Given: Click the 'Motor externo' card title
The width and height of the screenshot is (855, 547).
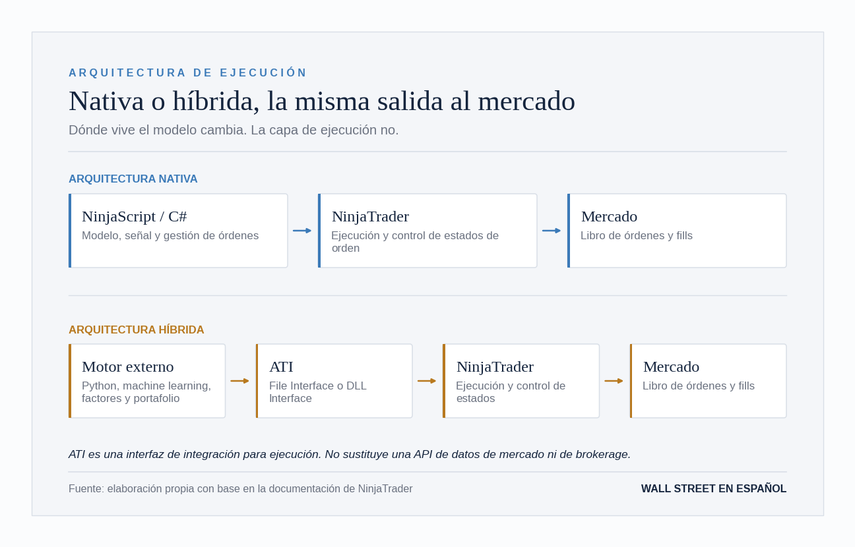Looking at the screenshot, I should [128, 366].
